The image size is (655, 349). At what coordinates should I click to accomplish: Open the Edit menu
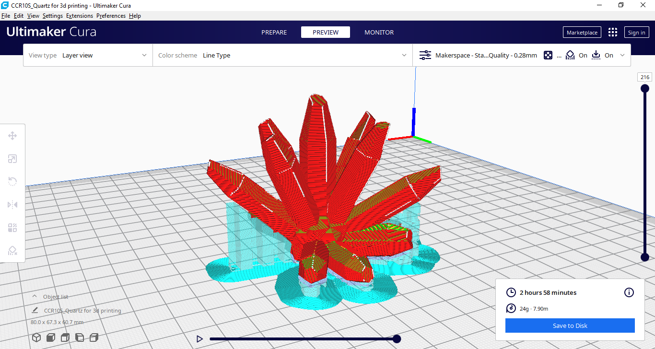pos(19,16)
